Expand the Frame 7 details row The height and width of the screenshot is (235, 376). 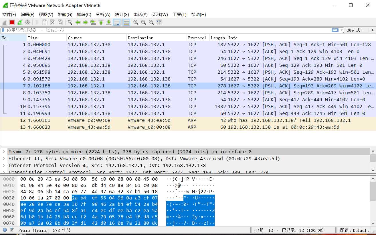4,152
